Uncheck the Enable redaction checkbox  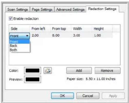point(11,19)
